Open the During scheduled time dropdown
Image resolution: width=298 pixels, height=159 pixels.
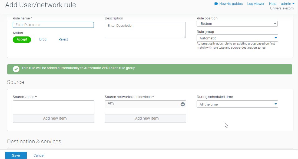pyautogui.click(x=237, y=104)
